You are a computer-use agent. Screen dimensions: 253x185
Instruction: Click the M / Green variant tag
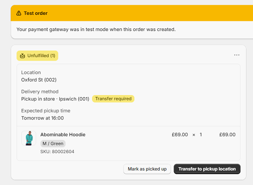coord(53,144)
